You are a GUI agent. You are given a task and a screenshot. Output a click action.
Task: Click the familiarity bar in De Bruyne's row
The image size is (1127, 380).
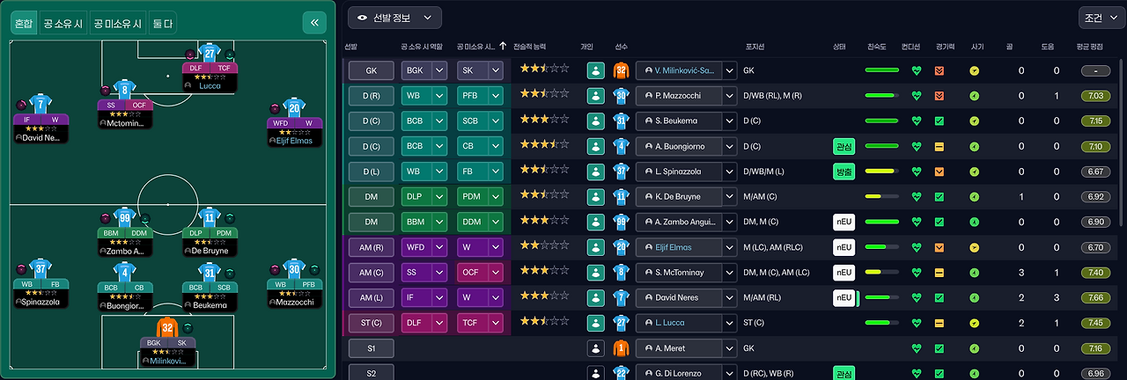[x=881, y=196]
